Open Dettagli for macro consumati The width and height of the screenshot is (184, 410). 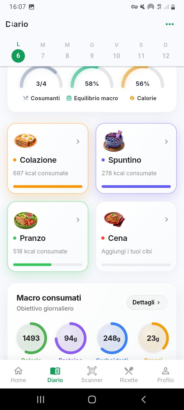(x=147, y=302)
